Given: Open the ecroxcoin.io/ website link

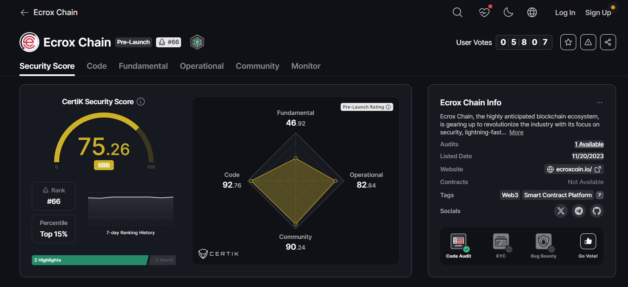Looking at the screenshot, I should coord(574,169).
